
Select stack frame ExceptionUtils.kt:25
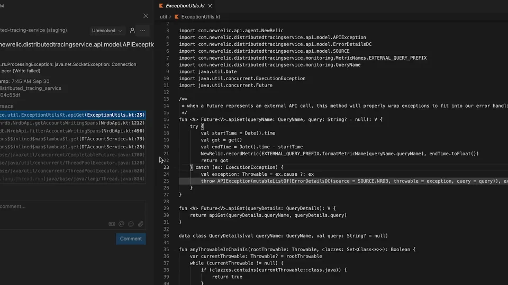tap(72, 115)
